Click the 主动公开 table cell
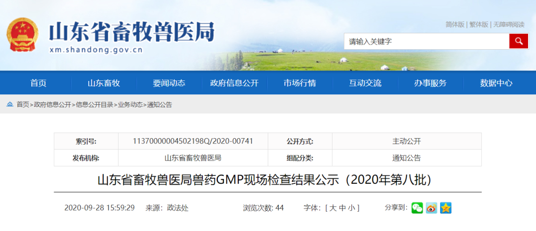 [x=407, y=141]
